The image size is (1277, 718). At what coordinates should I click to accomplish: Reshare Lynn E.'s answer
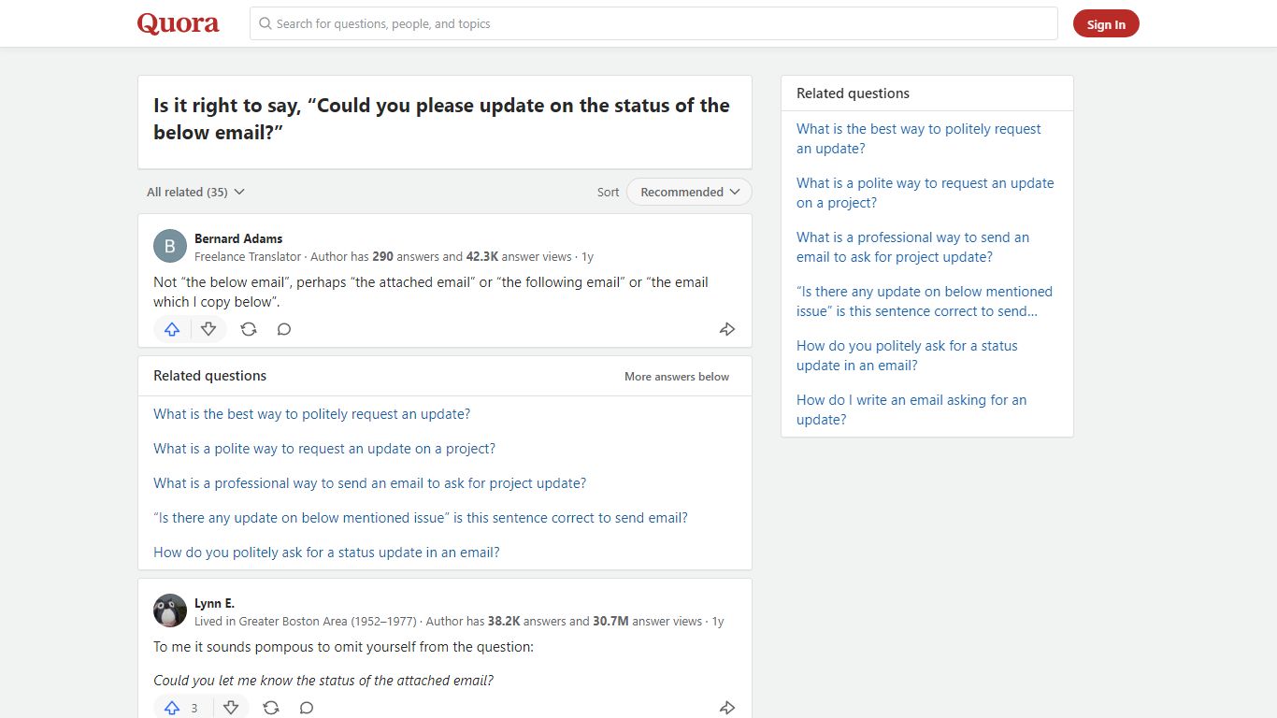(271, 708)
